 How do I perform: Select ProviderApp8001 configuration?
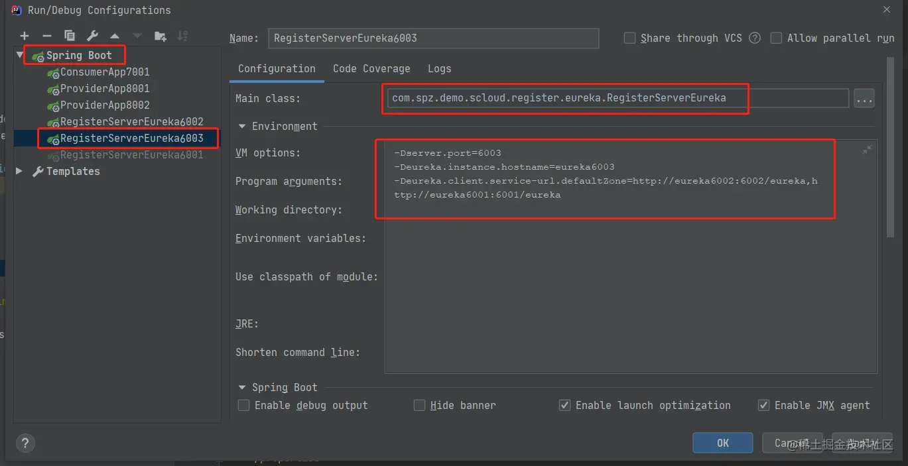(x=105, y=88)
